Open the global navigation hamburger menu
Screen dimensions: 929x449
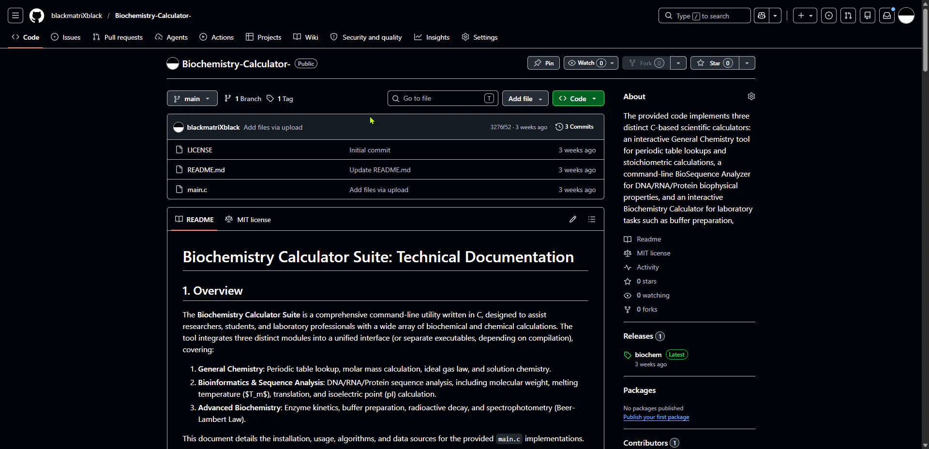[15, 15]
